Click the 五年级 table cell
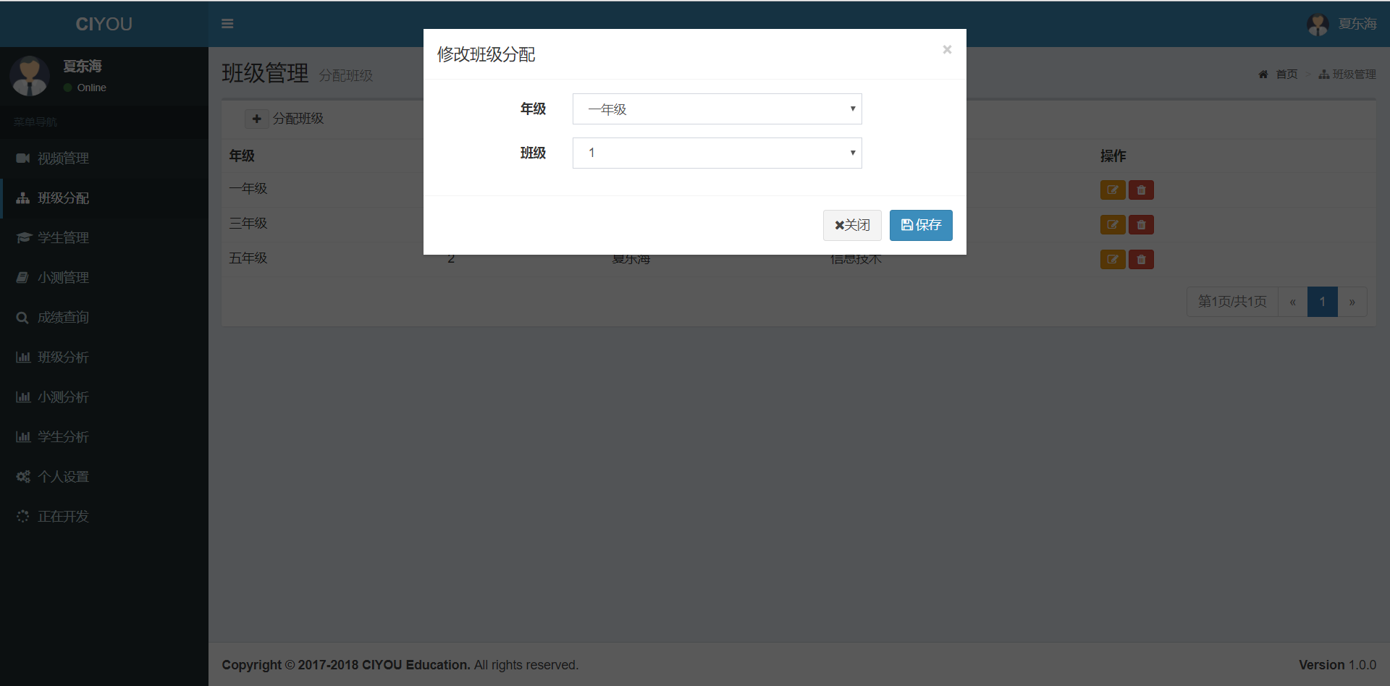The width and height of the screenshot is (1390, 686). click(x=248, y=258)
